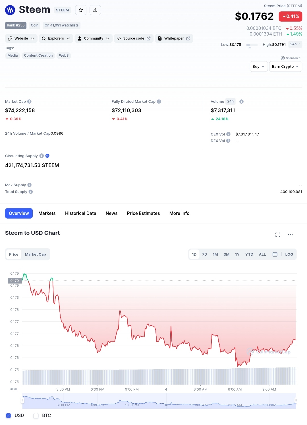
Task: Click the Media tag
Action: click(13, 56)
